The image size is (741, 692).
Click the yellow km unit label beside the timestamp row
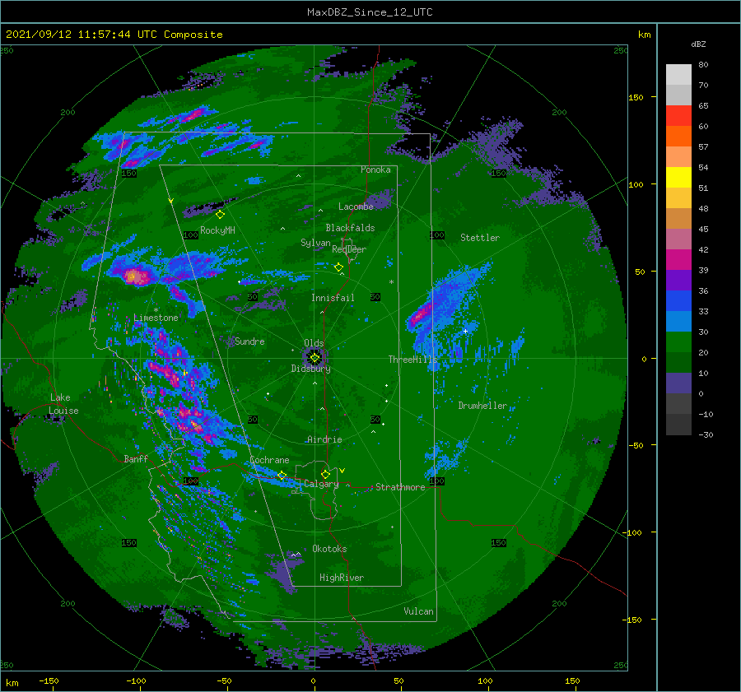pyautogui.click(x=644, y=35)
